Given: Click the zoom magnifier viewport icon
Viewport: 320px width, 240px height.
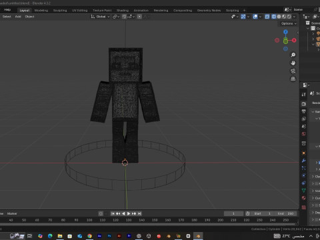Looking at the screenshot, I should coord(293,55).
